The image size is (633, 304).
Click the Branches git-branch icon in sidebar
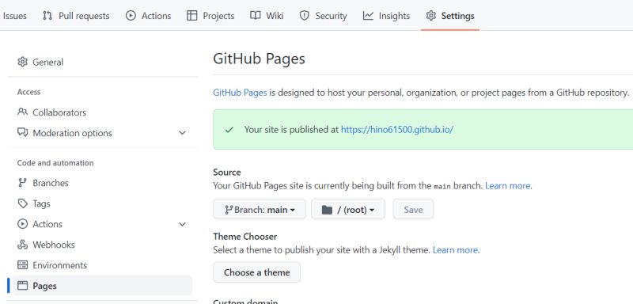point(23,183)
